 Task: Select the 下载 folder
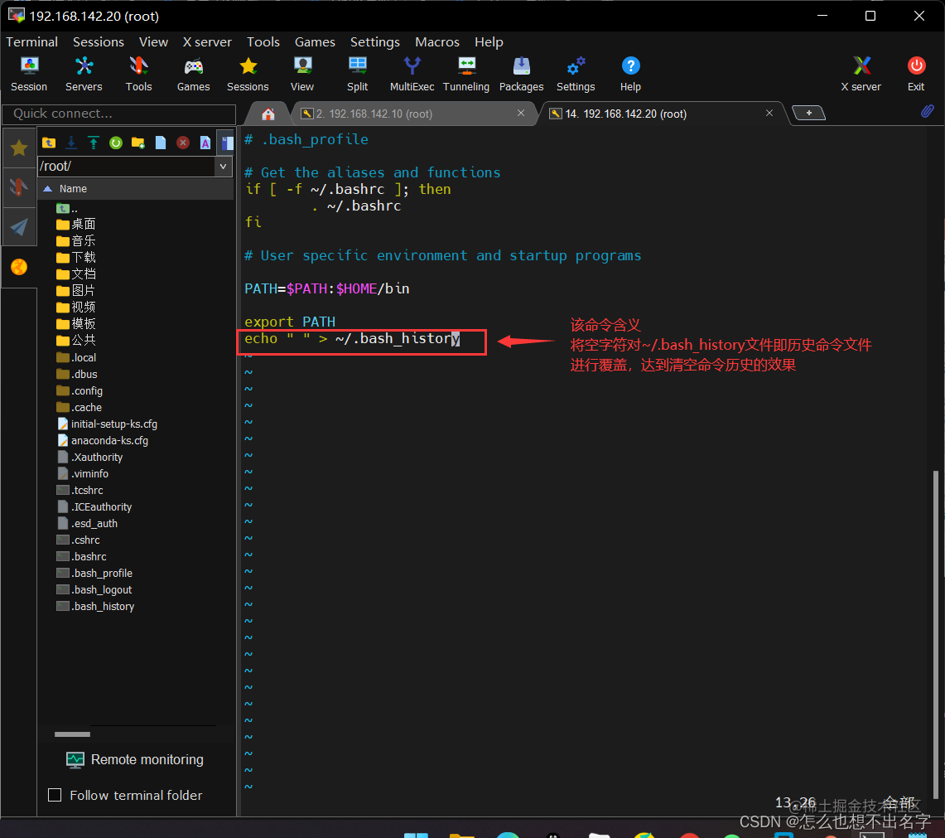(75, 258)
